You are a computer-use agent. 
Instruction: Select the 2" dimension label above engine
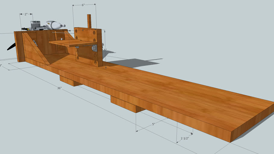tap(26, 14)
